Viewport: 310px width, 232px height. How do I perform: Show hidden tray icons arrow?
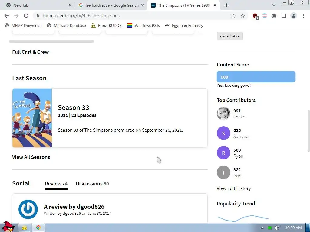[262, 228]
